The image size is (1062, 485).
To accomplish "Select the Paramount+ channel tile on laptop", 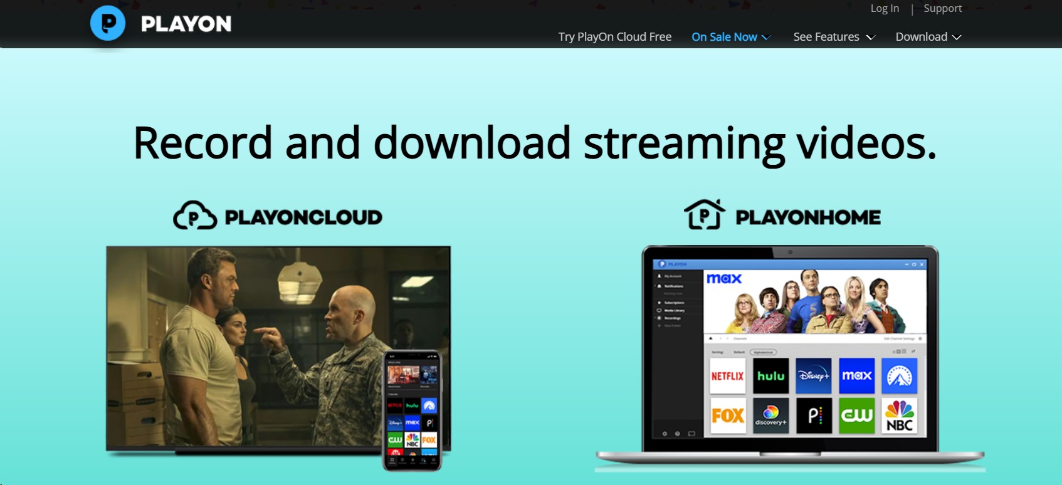I will pyautogui.click(x=900, y=376).
